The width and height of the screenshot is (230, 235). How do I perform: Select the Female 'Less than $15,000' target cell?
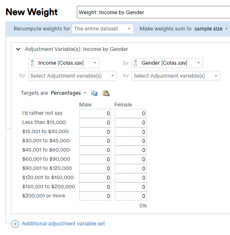[131, 123]
